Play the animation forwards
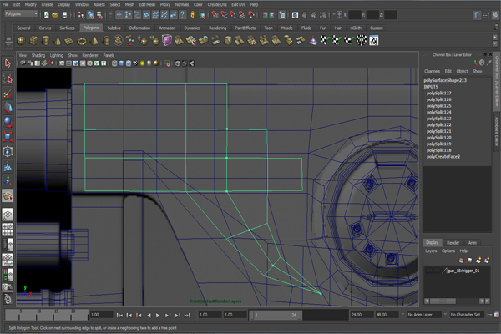501x334 pixels. point(158,316)
